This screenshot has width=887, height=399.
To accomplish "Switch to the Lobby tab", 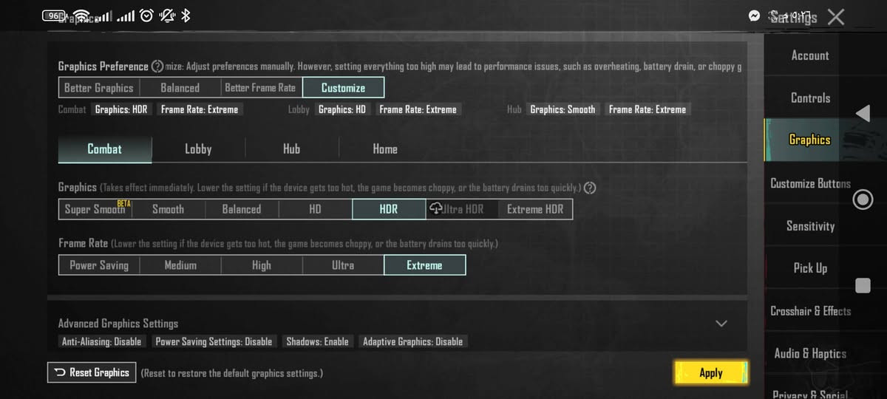I will 198,149.
